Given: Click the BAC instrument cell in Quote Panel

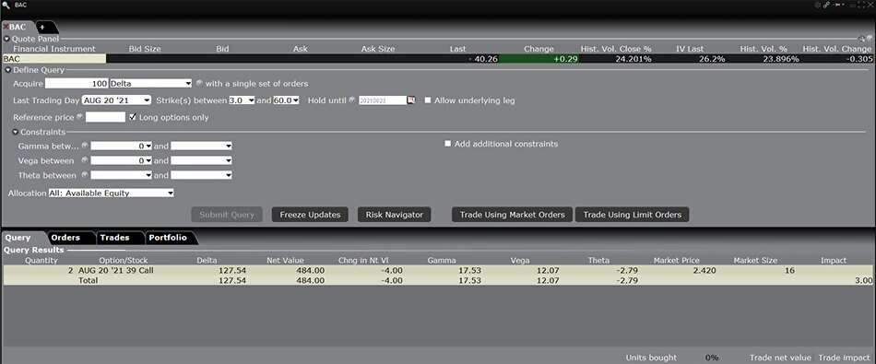Looking at the screenshot, I should click(x=54, y=59).
